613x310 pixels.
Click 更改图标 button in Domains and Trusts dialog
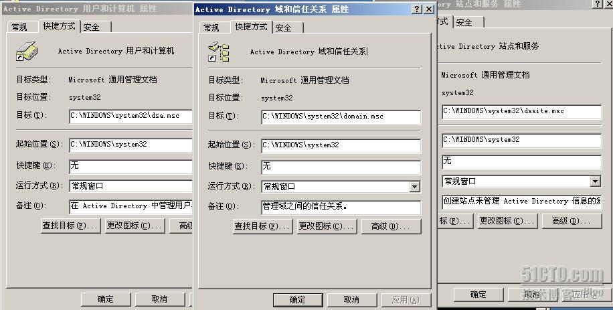coord(327,226)
